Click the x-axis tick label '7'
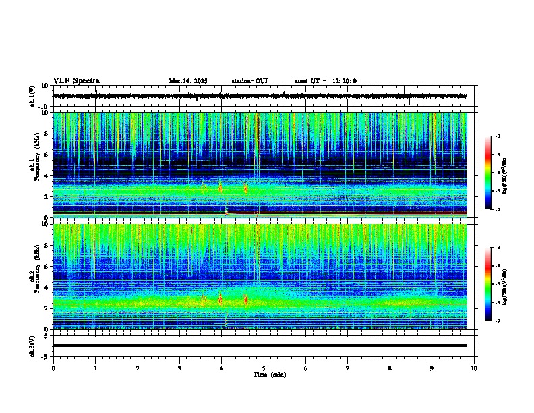This screenshot has width=534, height=413. [x=348, y=368]
